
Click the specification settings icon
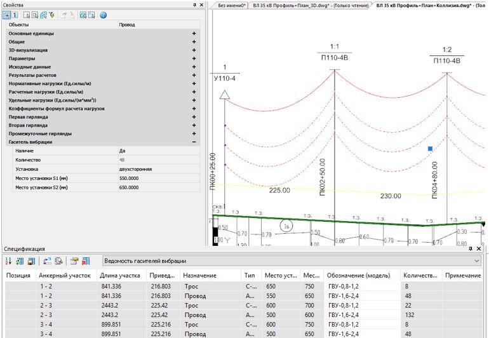point(74,260)
